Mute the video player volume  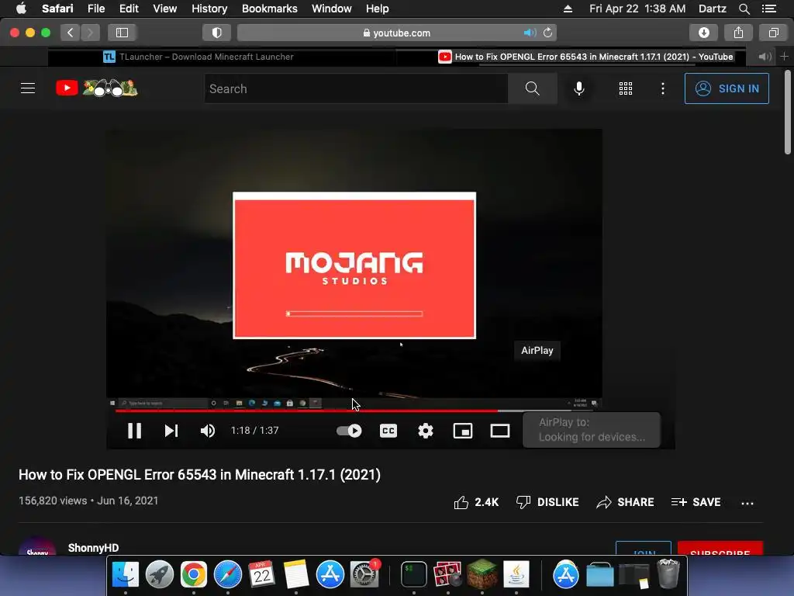[208, 430]
